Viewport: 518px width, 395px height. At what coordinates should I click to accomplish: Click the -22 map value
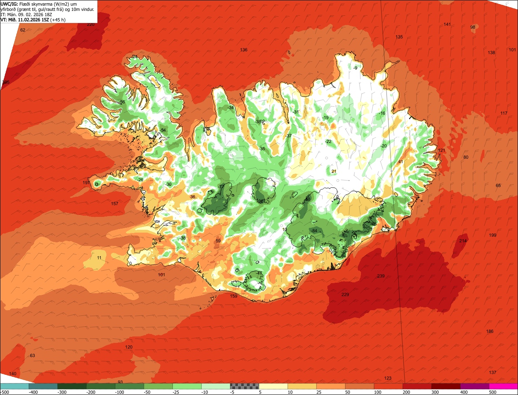(x=328, y=141)
